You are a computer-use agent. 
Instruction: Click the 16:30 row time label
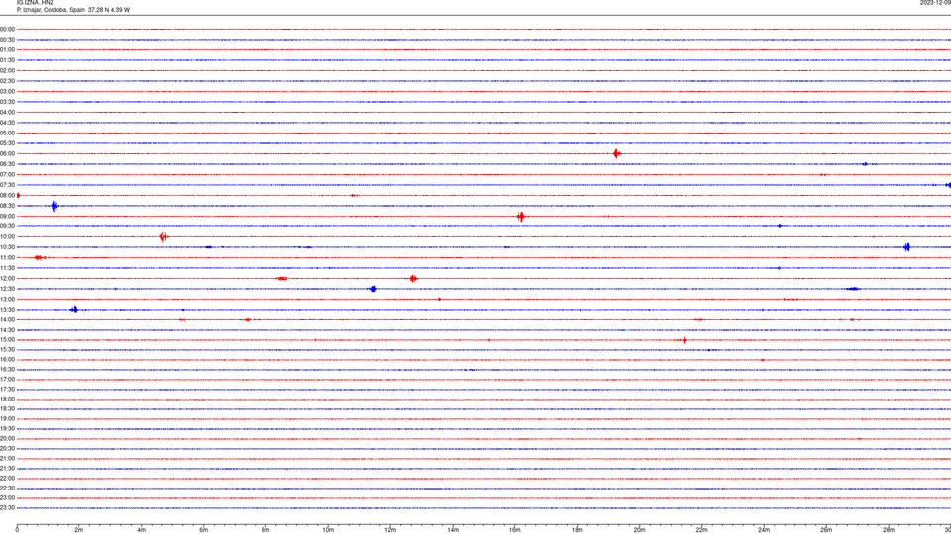tap(7, 369)
